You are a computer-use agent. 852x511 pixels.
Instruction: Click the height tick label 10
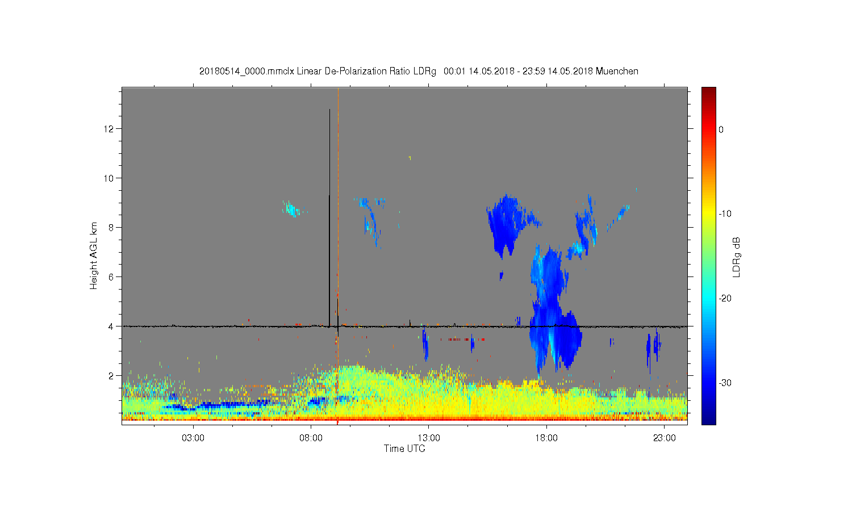(110, 178)
